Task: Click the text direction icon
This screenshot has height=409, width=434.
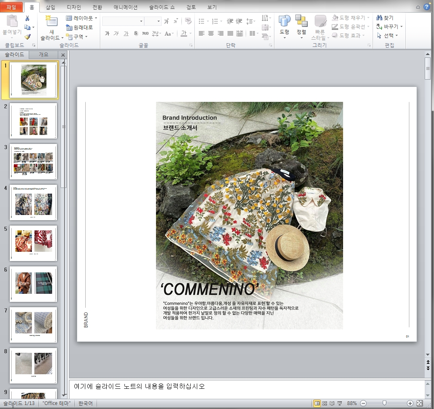Action: (265, 18)
